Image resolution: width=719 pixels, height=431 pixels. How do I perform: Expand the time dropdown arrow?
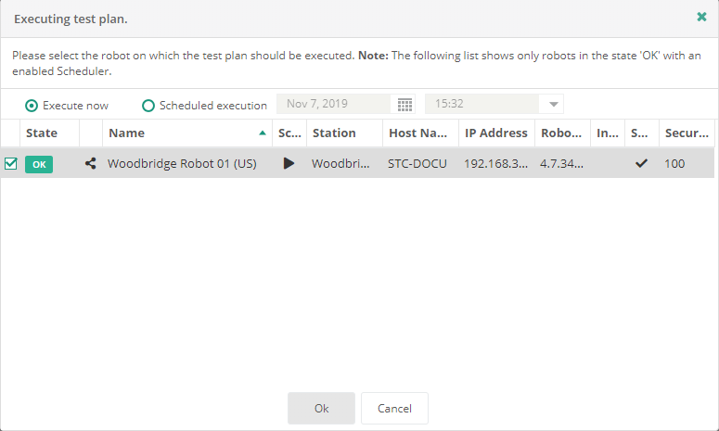click(x=554, y=104)
